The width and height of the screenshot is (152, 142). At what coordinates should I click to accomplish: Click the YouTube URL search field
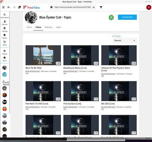pyautogui.click(x=72, y=7)
